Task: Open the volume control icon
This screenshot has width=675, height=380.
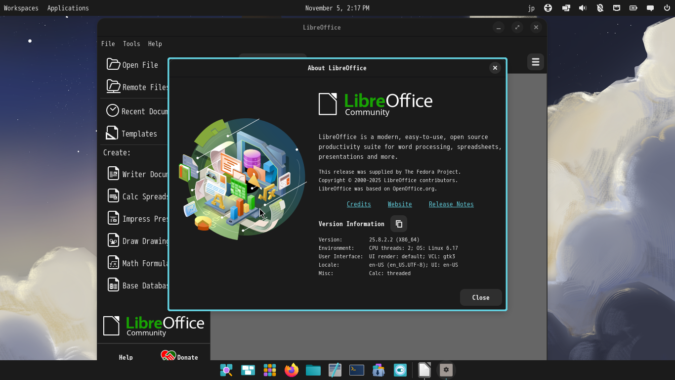Action: 583,8
